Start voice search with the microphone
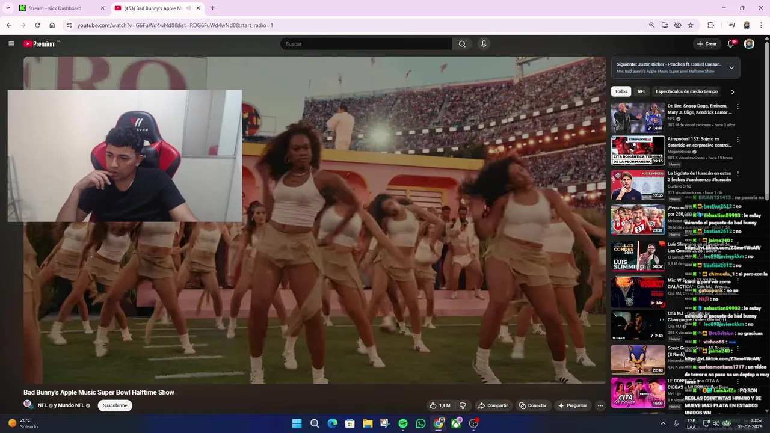Viewport: 770px width, 433px height. click(484, 44)
